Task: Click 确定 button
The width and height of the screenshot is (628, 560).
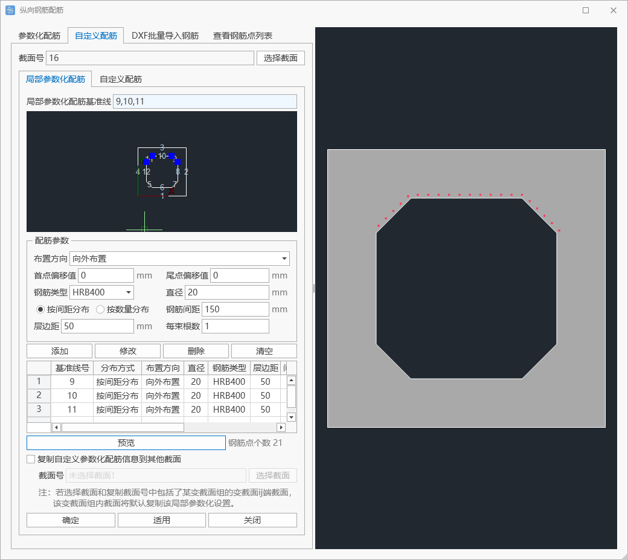Action: [x=71, y=520]
